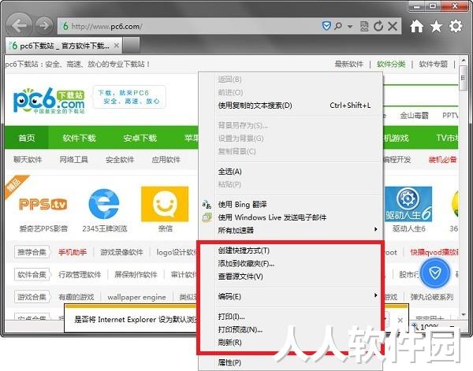The width and height of the screenshot is (473, 371).
Task: Choose 使用复制的文本搜索(D) menu item
Action: 291,106
